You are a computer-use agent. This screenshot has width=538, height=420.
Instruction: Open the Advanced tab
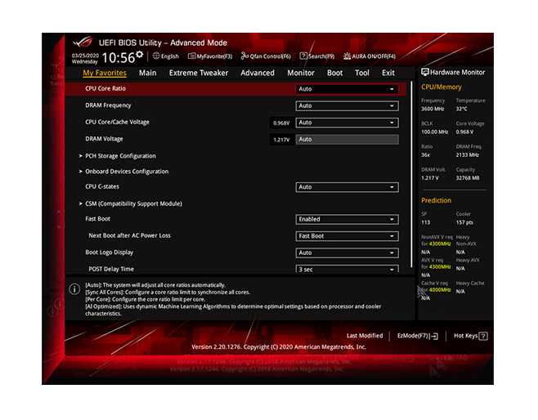coord(258,73)
